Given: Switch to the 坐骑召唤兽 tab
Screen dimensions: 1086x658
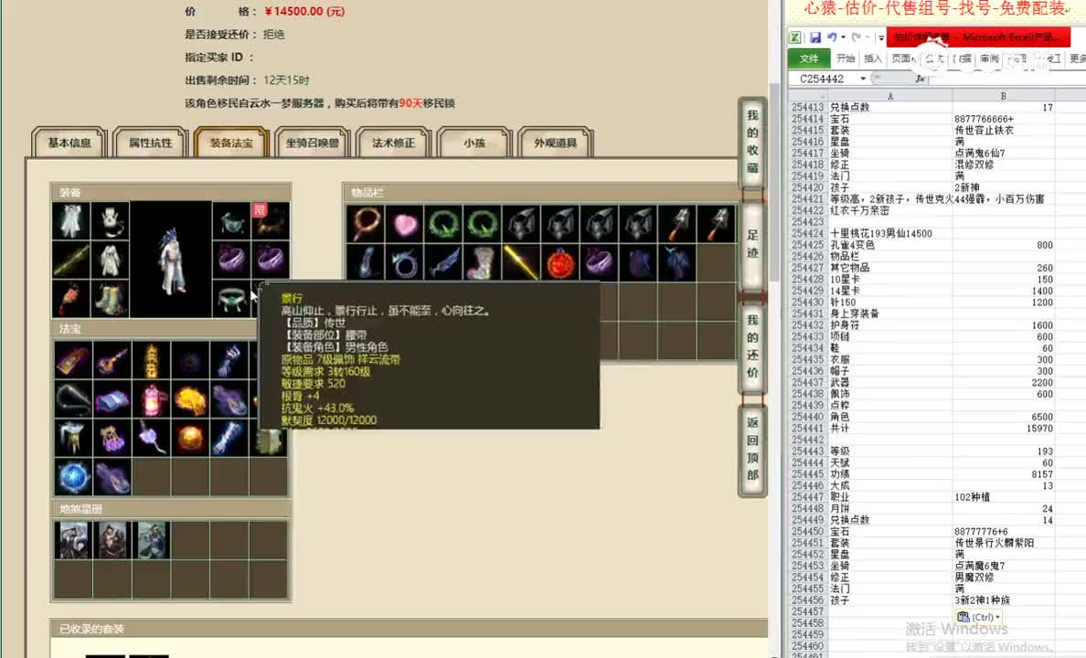Looking at the screenshot, I should (x=313, y=143).
